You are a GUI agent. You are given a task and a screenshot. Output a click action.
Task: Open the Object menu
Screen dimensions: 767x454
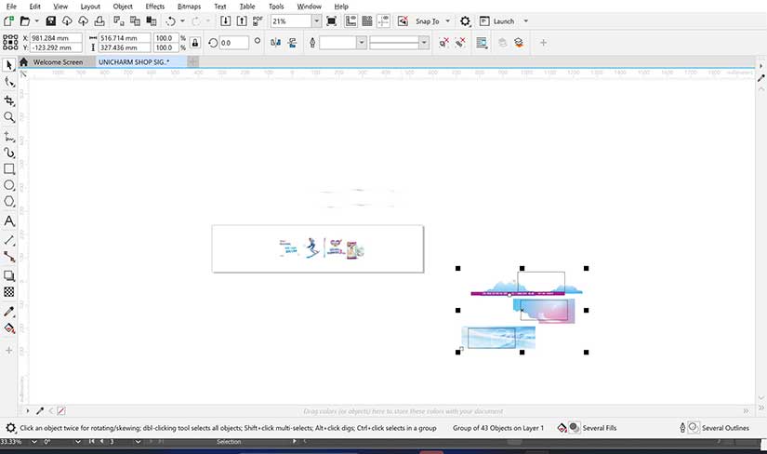(123, 7)
